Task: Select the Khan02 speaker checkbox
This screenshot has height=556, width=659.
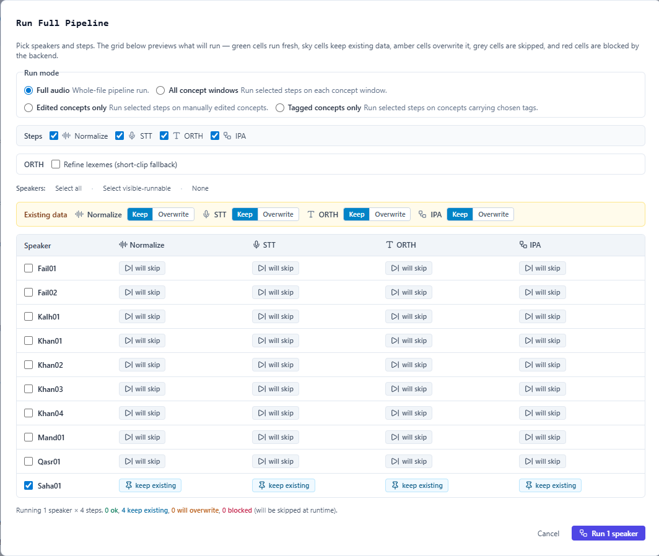Action: click(x=28, y=365)
